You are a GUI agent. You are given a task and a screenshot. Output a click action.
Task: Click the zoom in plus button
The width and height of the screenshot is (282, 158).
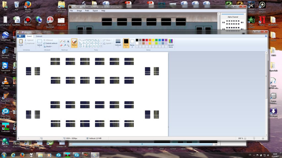click(x=263, y=139)
